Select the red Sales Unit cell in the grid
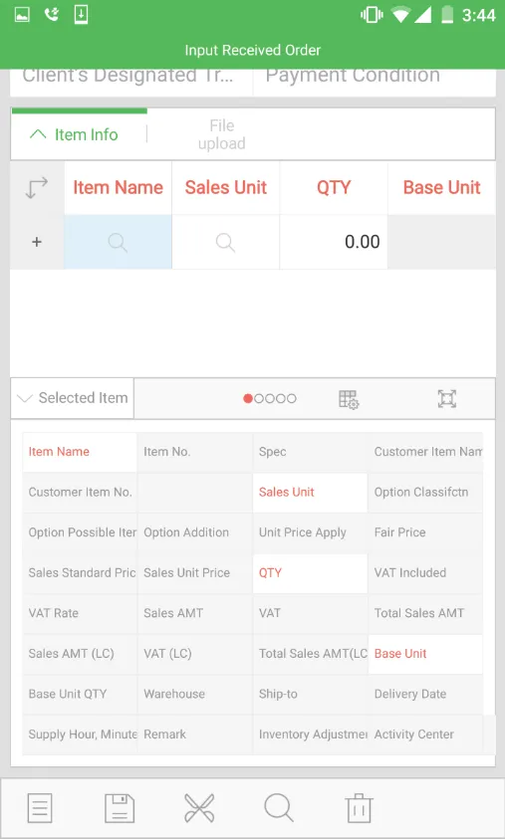The height and width of the screenshot is (839, 505). click(310, 493)
